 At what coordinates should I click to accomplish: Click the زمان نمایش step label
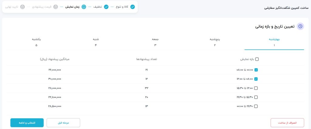tap(72, 7)
